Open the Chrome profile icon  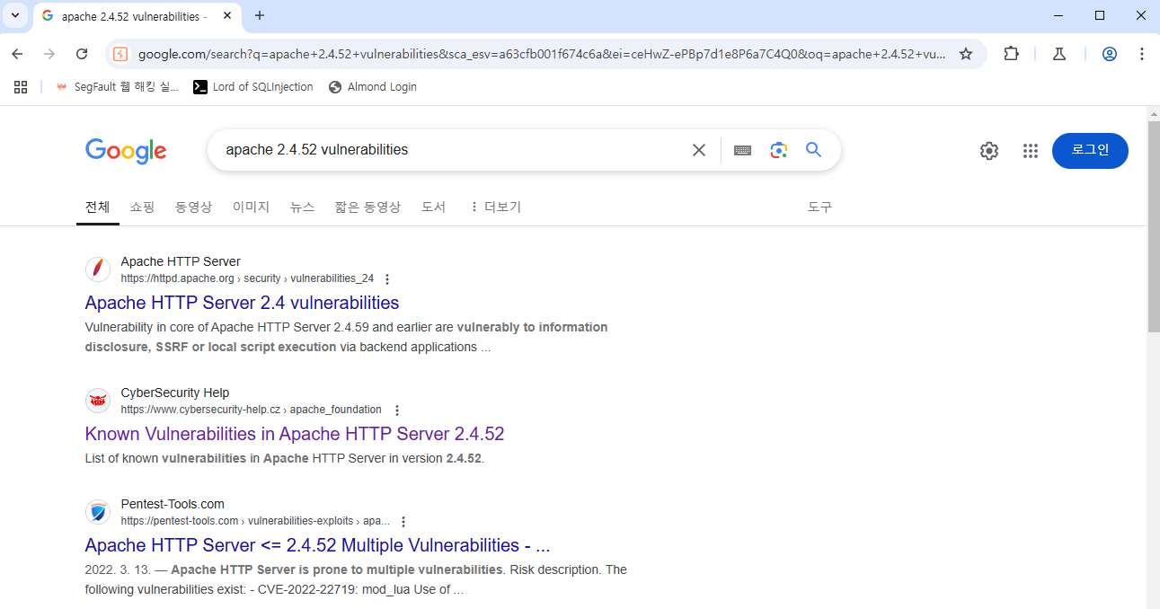click(x=1110, y=54)
